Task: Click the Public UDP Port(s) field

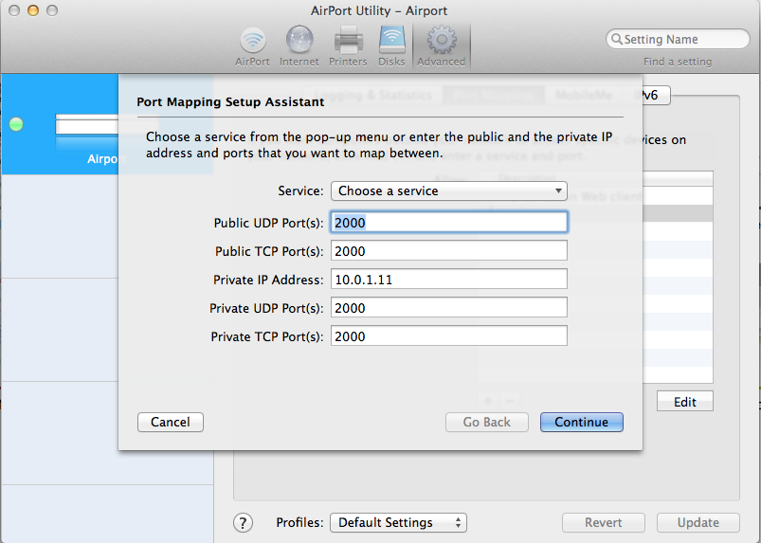Action: click(449, 223)
